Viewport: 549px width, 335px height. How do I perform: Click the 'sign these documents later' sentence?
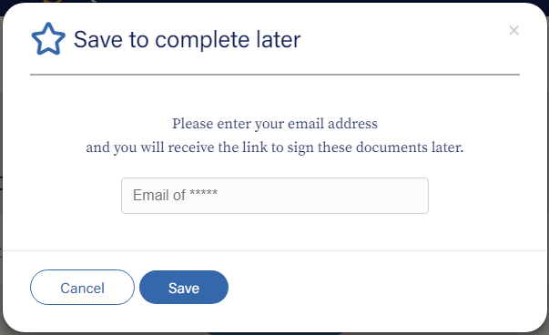375,147
